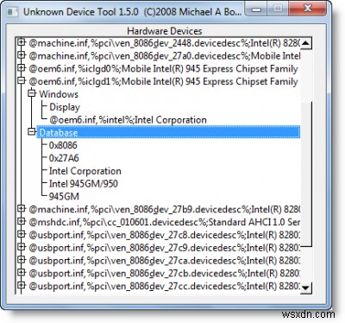Image resolution: width=345 pixels, height=323 pixels.
Task: Select the %iclgd1% Mobile Intel 945 row
Action: pyautogui.click(x=163, y=81)
